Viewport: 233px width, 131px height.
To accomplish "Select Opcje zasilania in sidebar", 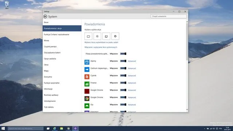I will coord(62,59).
